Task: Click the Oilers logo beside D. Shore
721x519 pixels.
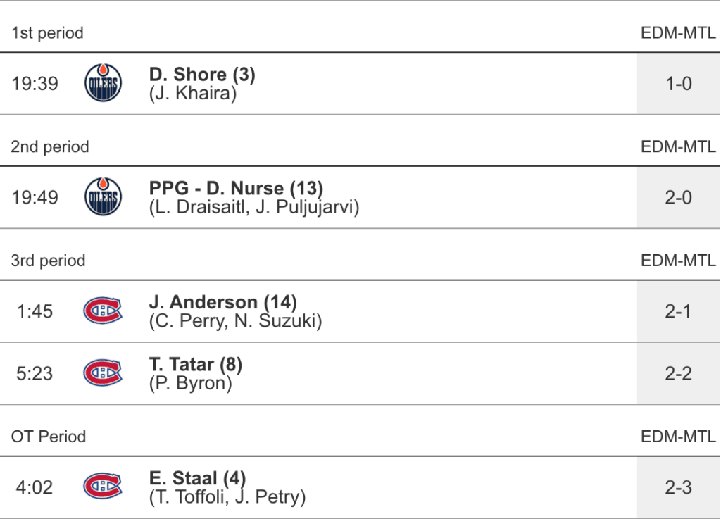Action: point(103,83)
